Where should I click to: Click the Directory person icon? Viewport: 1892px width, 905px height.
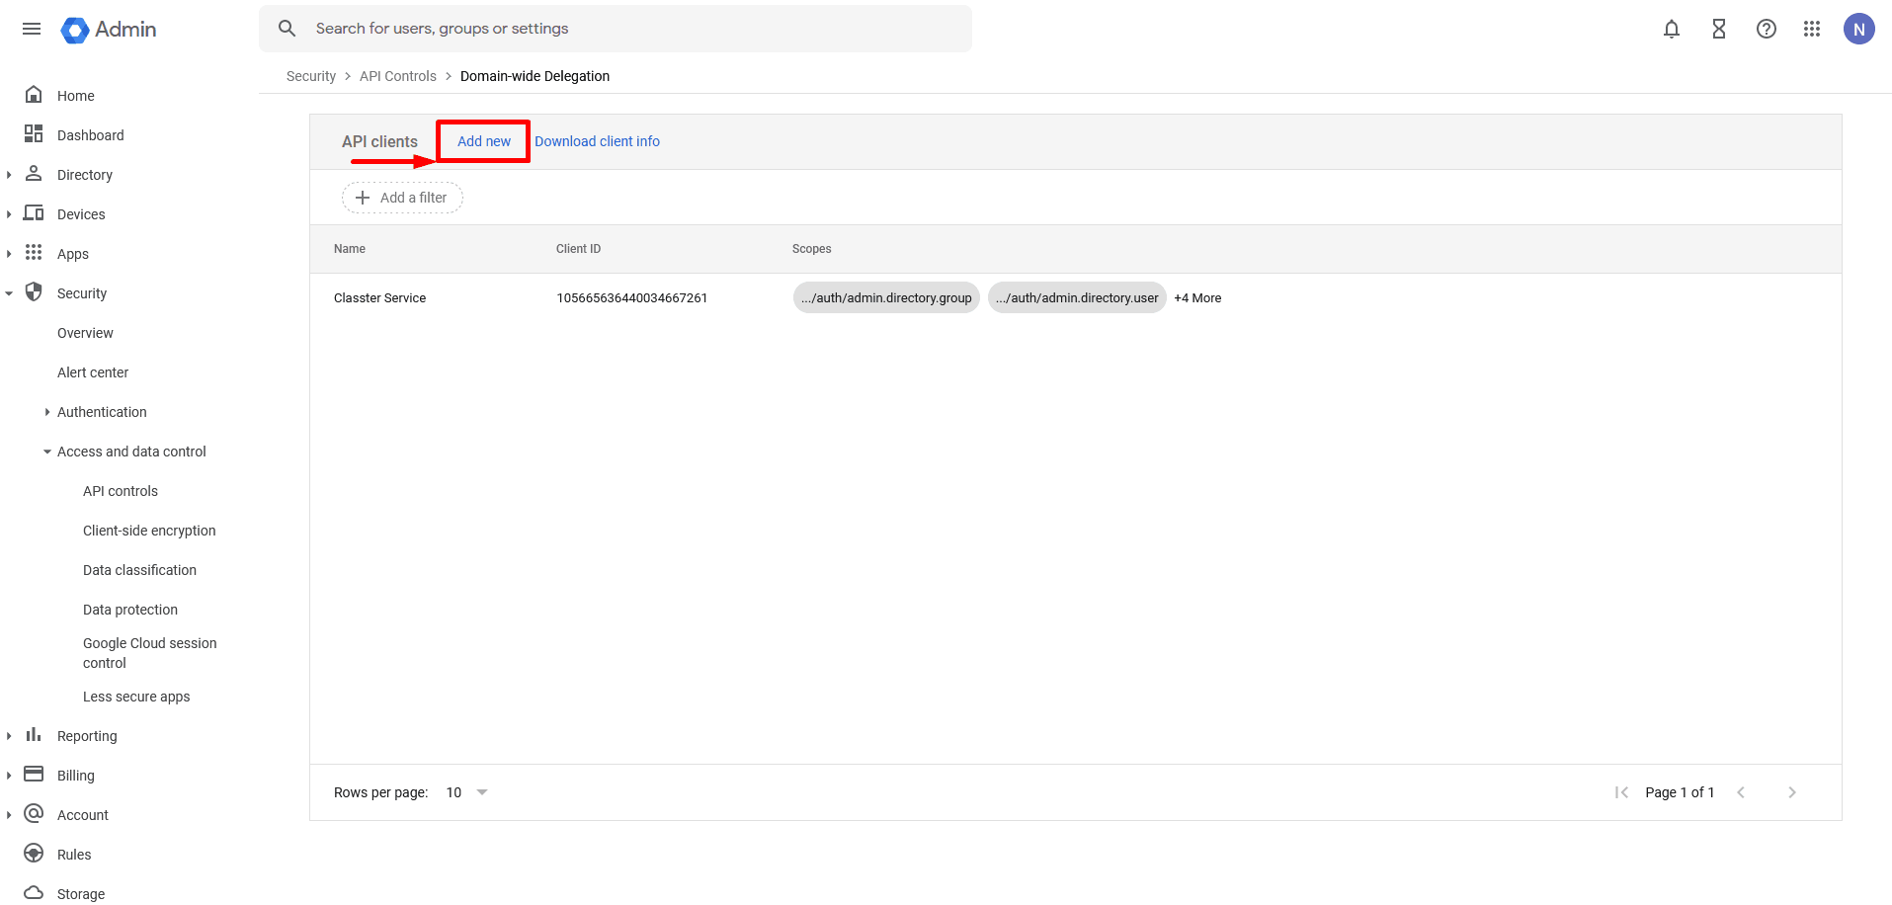(34, 174)
